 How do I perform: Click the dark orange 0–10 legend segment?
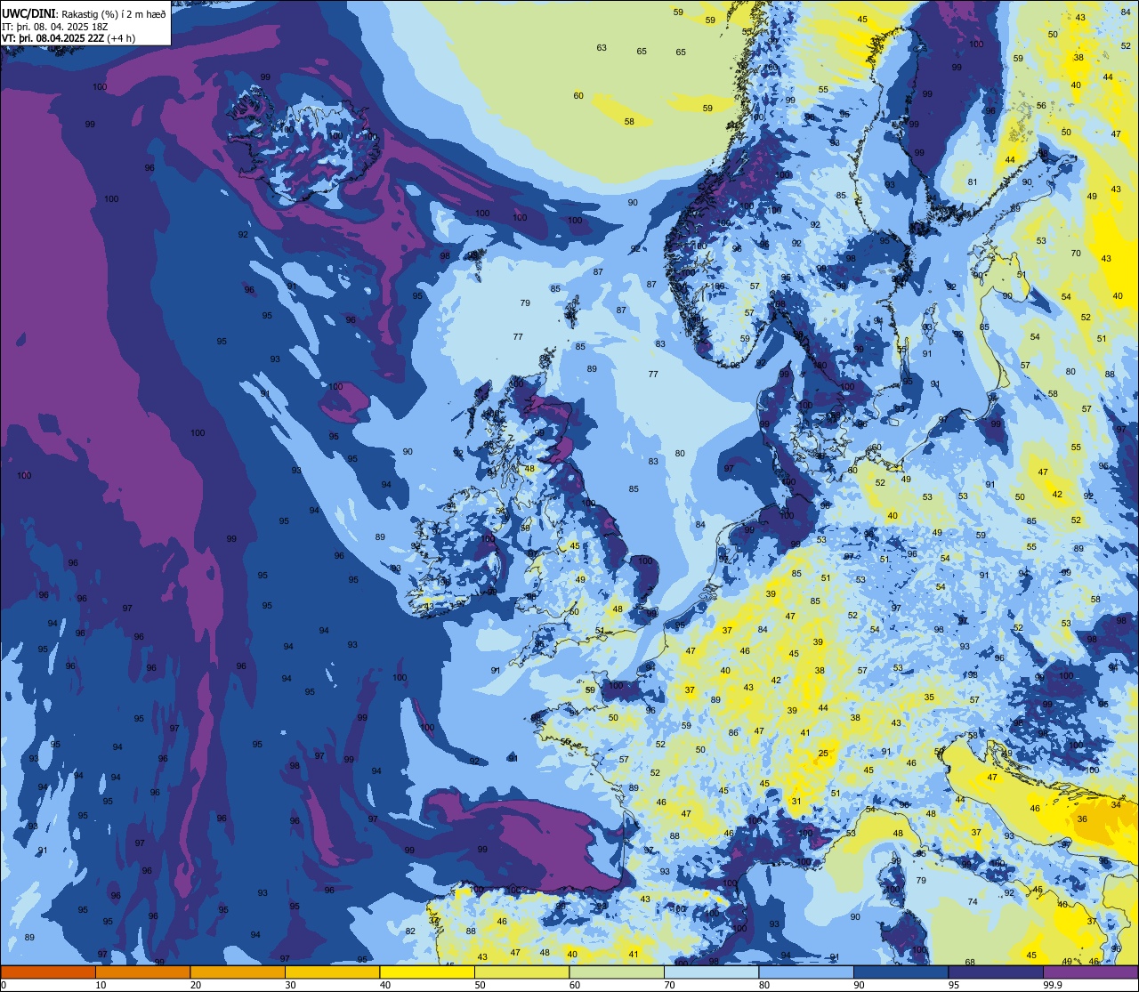pos(48,972)
